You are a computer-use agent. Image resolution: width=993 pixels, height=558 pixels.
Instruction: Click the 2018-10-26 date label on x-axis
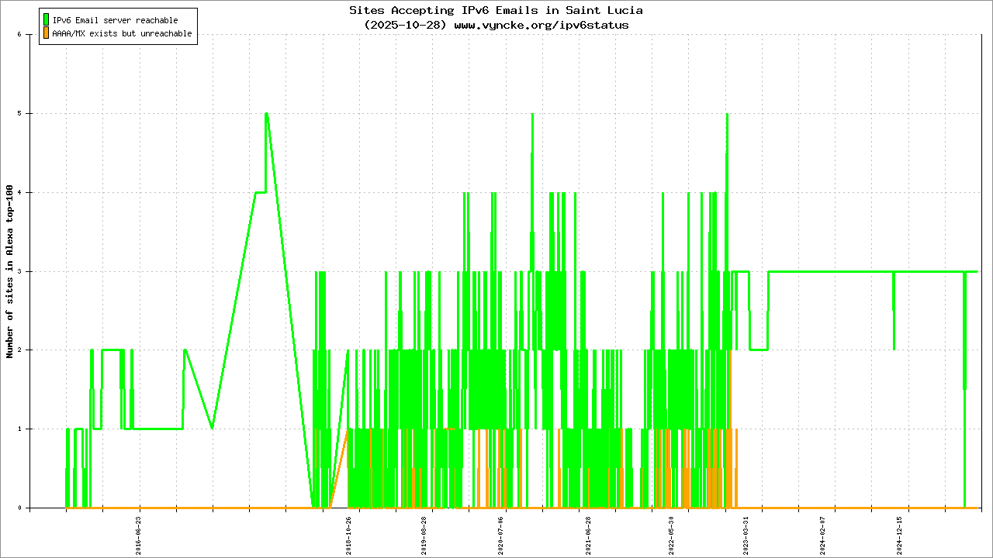[349, 535]
